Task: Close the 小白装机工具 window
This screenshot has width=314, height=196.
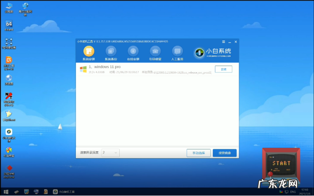Action: click(x=236, y=42)
